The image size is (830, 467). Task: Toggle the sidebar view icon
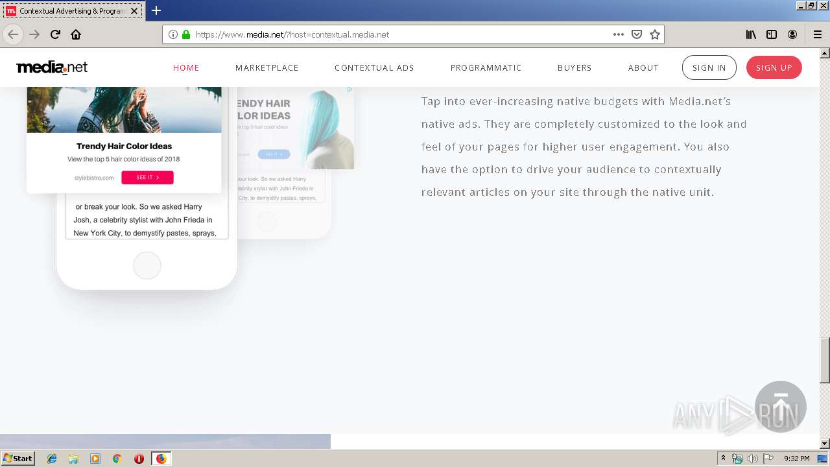[x=772, y=34]
